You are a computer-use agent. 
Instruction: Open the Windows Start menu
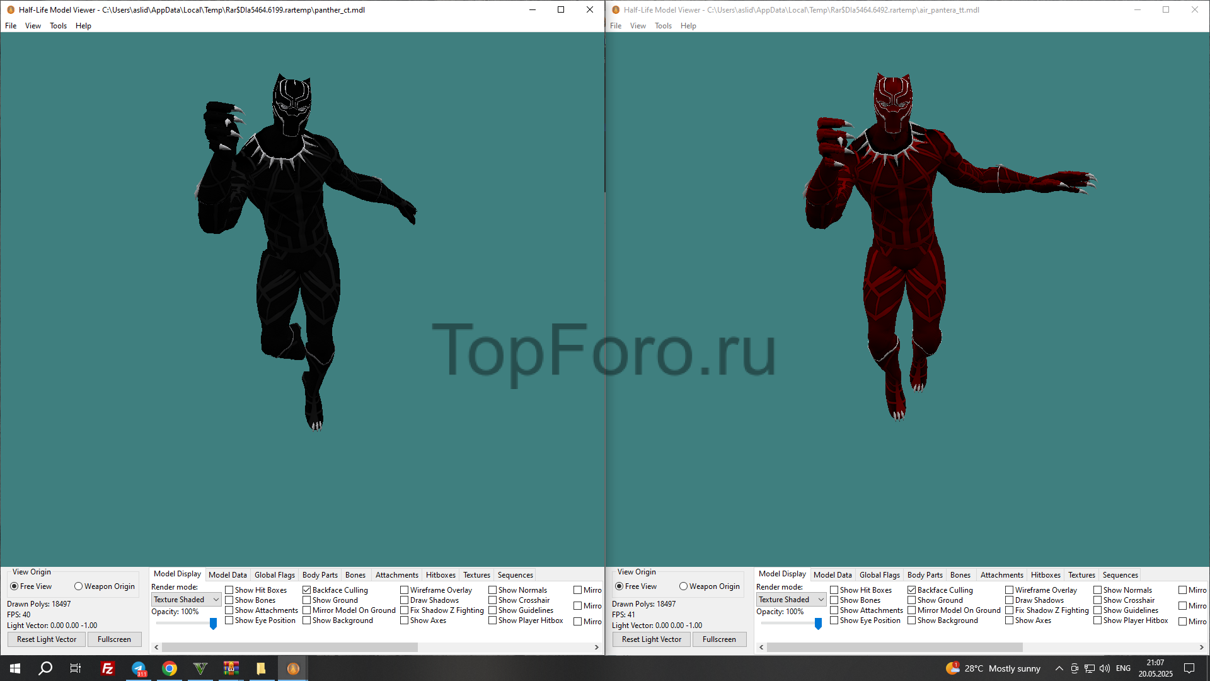click(x=15, y=668)
